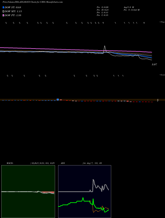Click the blue DOW ST legend swatch

pos(4,7)
